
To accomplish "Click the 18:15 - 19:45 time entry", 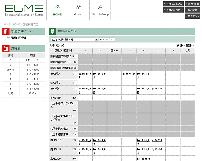I will point(32,89).
